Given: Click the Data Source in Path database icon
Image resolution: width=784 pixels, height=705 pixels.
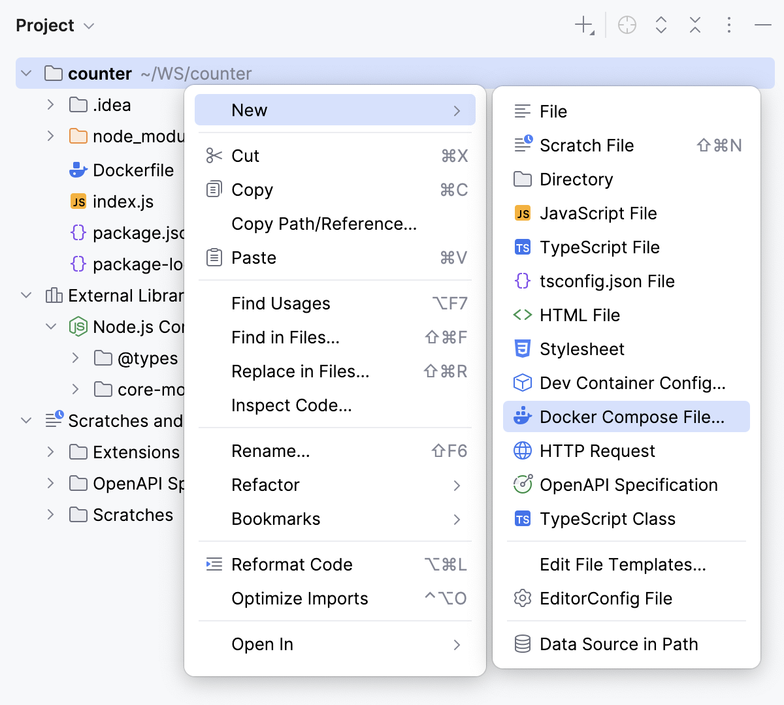Looking at the screenshot, I should [523, 644].
